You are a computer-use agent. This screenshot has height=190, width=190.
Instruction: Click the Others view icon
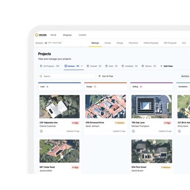point(143,66)
